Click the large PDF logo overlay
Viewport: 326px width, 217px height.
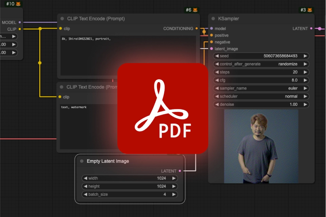tap(163, 108)
